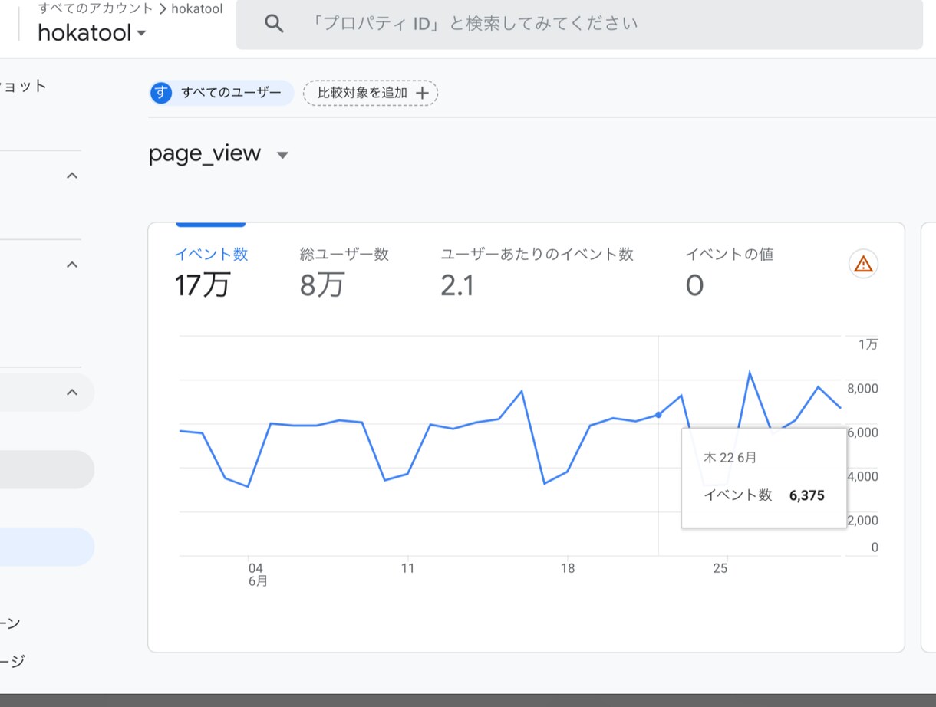Click the すべてのアカウント breadcrumb link
The height and width of the screenshot is (707, 936).
point(96,8)
